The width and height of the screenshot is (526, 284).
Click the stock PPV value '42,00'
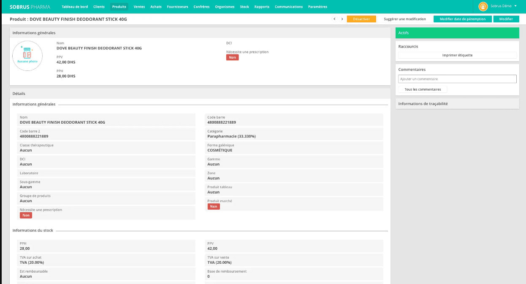(212, 249)
